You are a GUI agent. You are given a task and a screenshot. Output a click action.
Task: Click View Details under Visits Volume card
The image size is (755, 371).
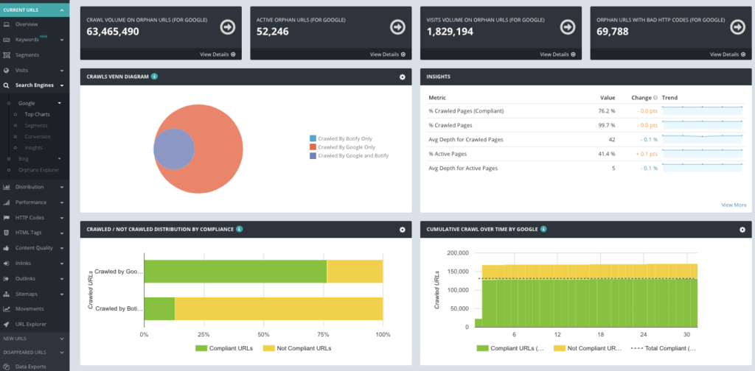(557, 54)
